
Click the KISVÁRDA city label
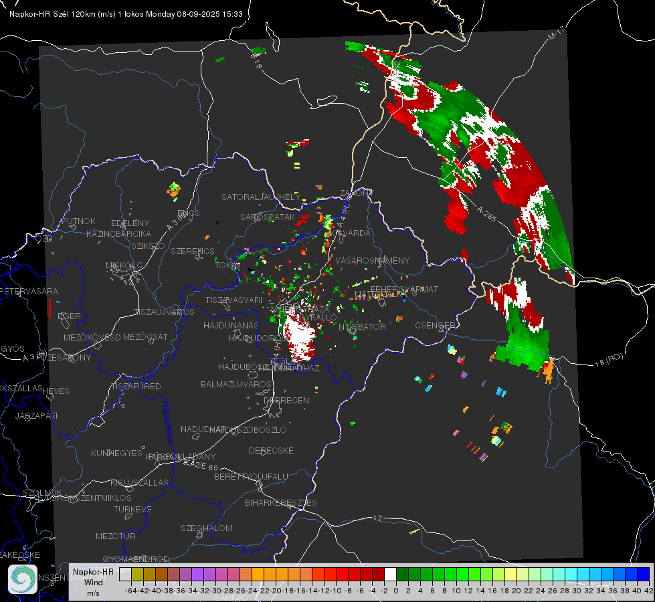(x=350, y=233)
